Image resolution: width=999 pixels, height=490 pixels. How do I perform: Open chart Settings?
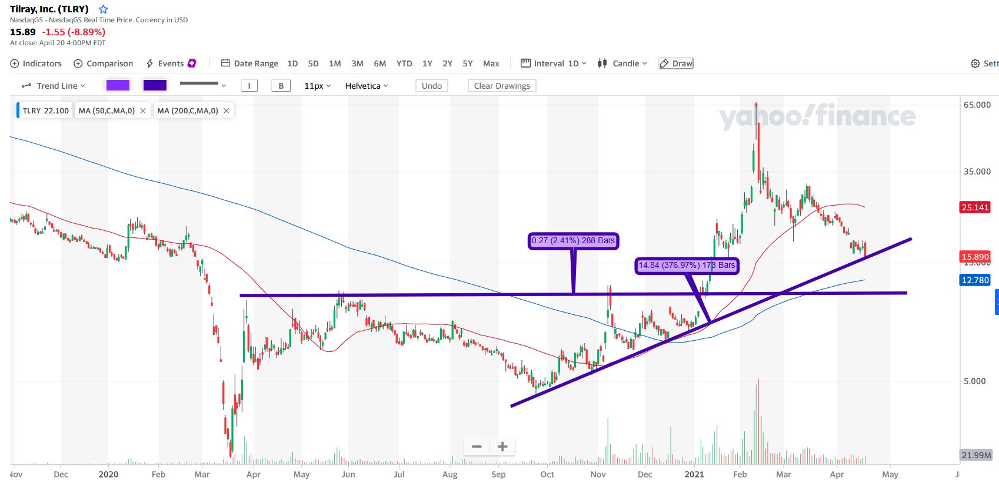tap(984, 63)
